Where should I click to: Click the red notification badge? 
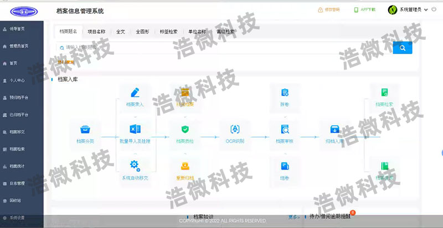tap(353, 213)
